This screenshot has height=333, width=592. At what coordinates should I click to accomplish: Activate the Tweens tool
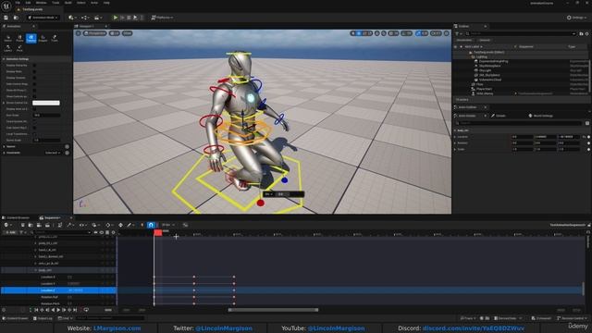pos(31,38)
